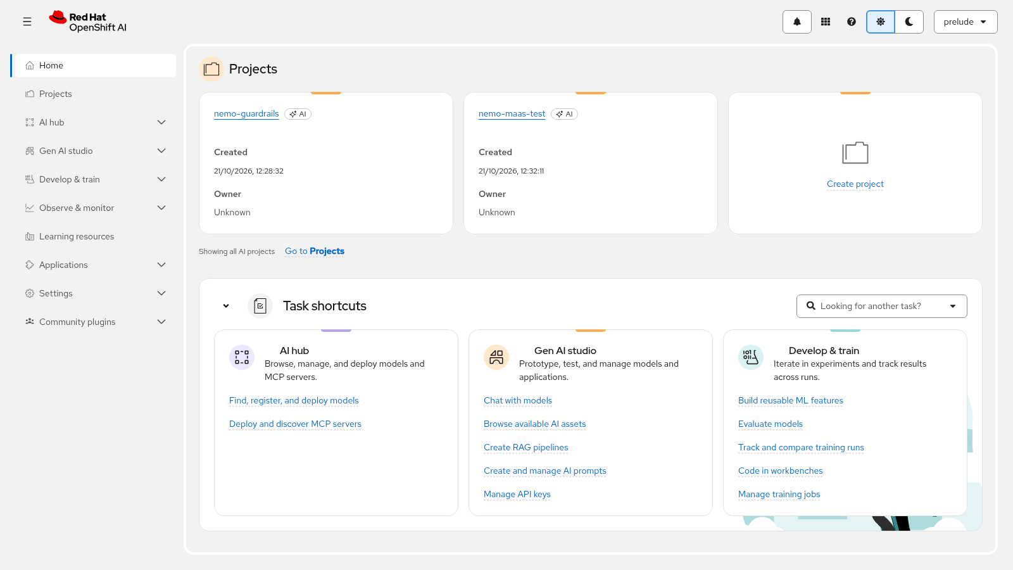
Task: Expand Settings in sidebar
Action: pos(94,293)
